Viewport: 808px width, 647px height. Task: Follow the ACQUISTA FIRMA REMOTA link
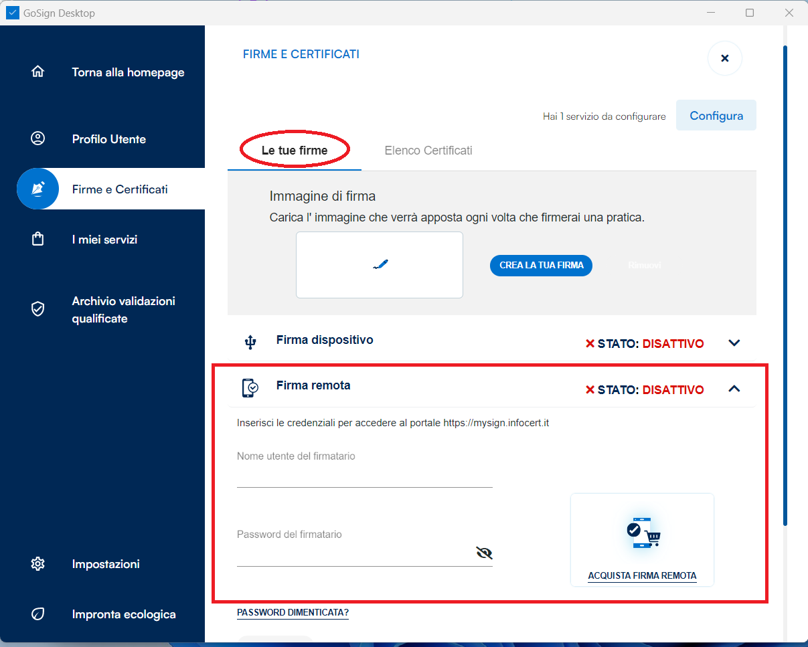[x=642, y=576]
